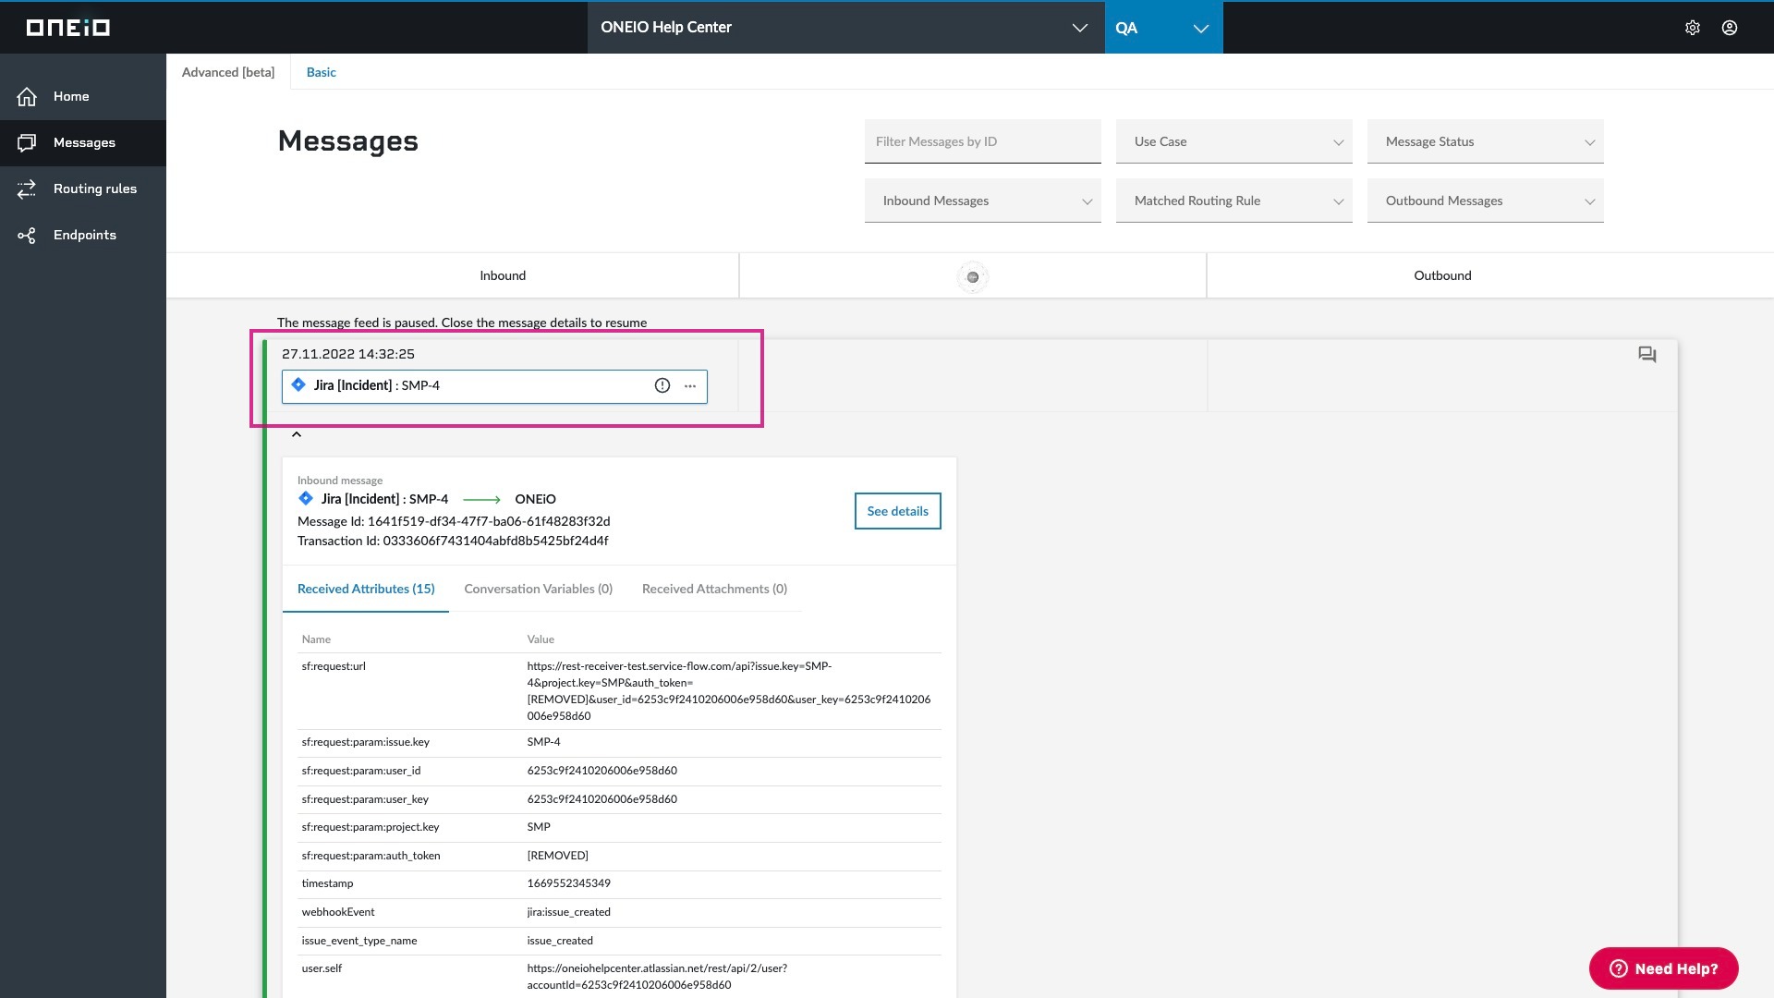Click the Jira icon in the inbound message details

306,499
